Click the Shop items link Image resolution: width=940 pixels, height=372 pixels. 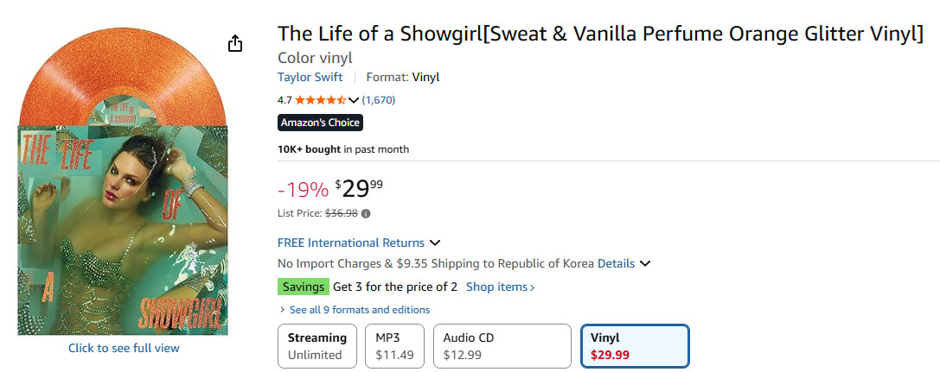[x=500, y=287]
